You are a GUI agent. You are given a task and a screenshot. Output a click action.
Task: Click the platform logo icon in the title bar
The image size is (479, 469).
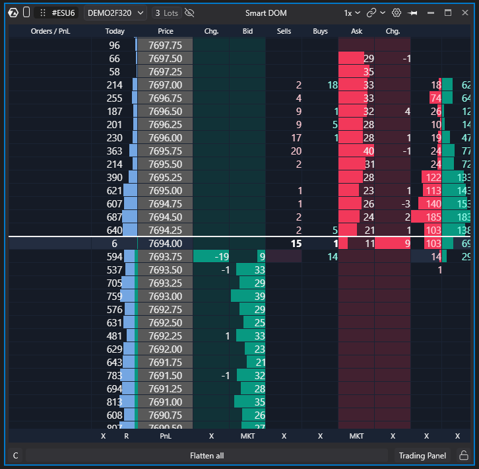pos(13,13)
